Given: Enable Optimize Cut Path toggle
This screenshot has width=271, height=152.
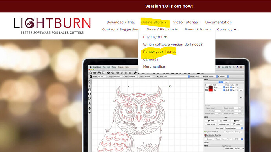Looking at the screenshot, I should 205,132.
